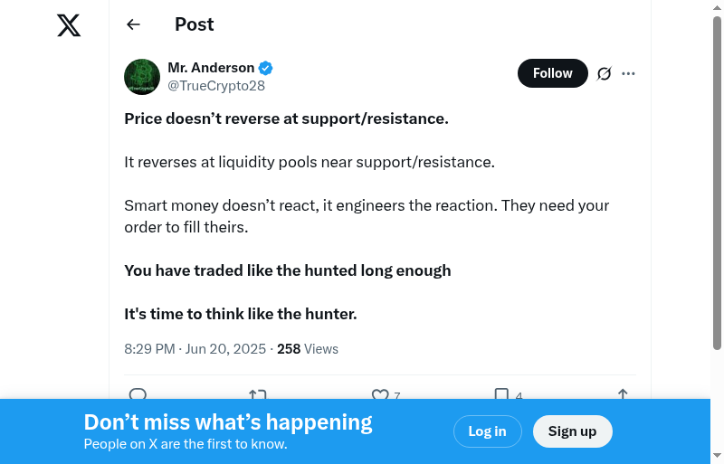Click the scrollbar down arrow

coord(717,455)
